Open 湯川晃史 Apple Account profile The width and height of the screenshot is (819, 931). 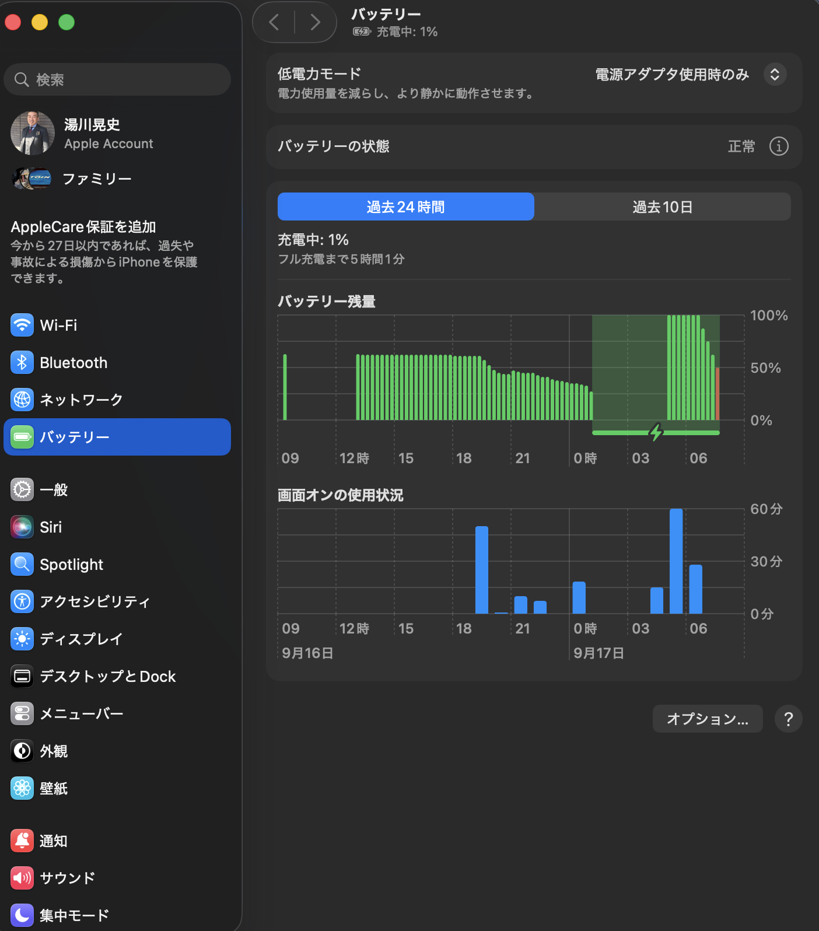(117, 134)
